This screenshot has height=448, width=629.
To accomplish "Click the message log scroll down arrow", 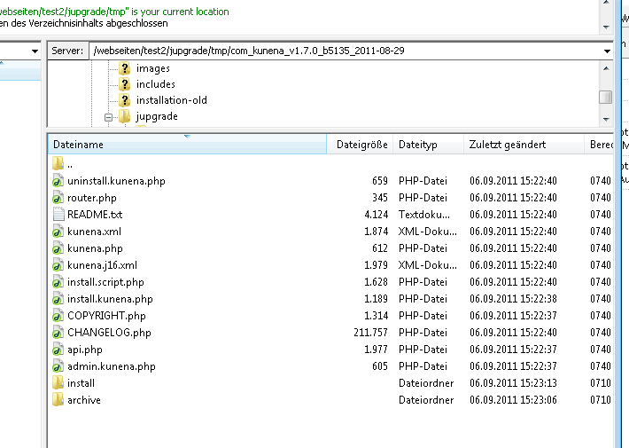I will [x=606, y=28].
